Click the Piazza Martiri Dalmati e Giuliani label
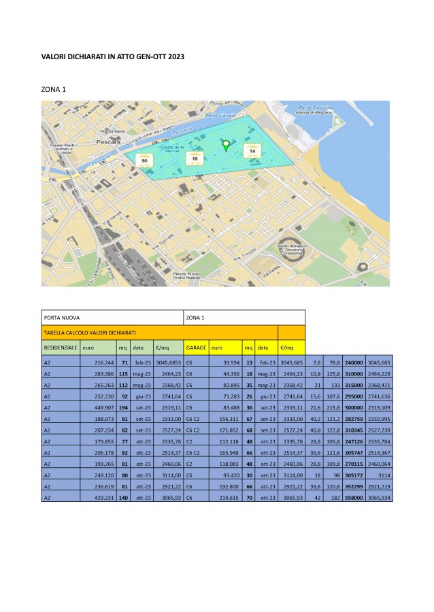The image size is (434, 612). tap(63, 149)
